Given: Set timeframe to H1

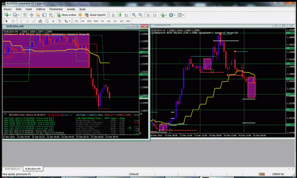Looking at the screenshot, I should pos(102,21).
